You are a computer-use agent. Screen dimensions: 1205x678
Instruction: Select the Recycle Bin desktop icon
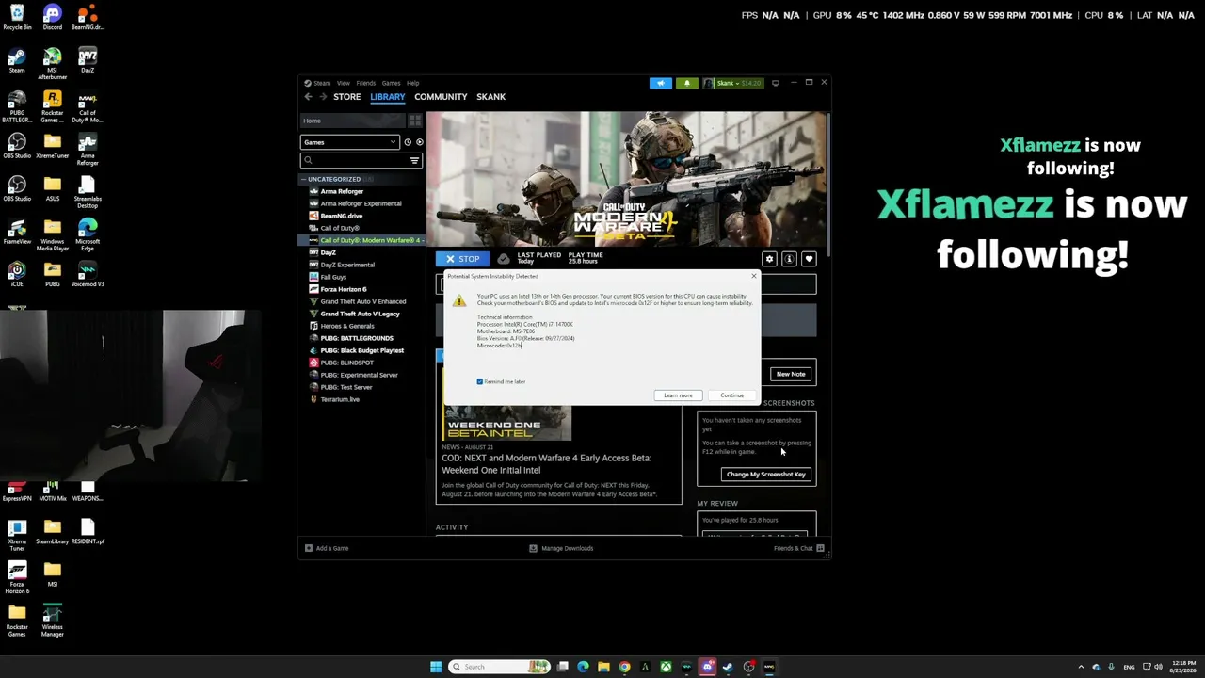[17, 17]
